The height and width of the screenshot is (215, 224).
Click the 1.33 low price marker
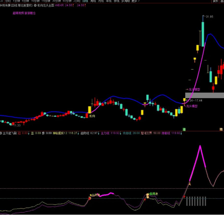(x=17, y=125)
